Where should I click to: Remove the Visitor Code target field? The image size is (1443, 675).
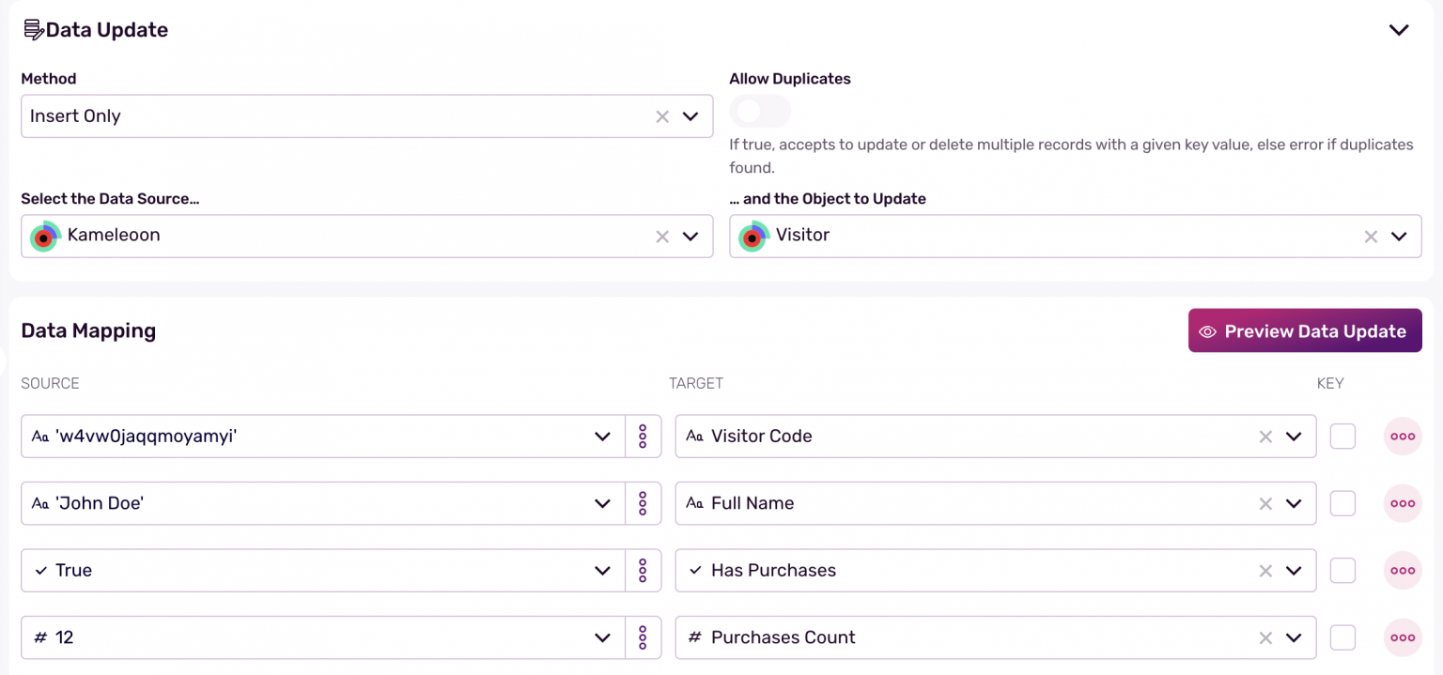pos(1265,437)
